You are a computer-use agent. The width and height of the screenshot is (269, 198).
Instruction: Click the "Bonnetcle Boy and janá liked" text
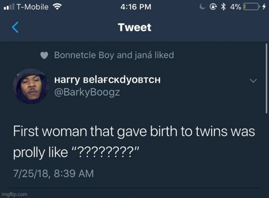click(114, 55)
